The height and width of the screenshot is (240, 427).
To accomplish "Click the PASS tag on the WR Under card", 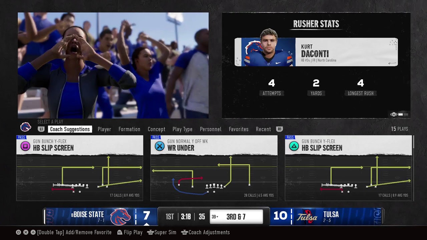I will (x=156, y=137).
